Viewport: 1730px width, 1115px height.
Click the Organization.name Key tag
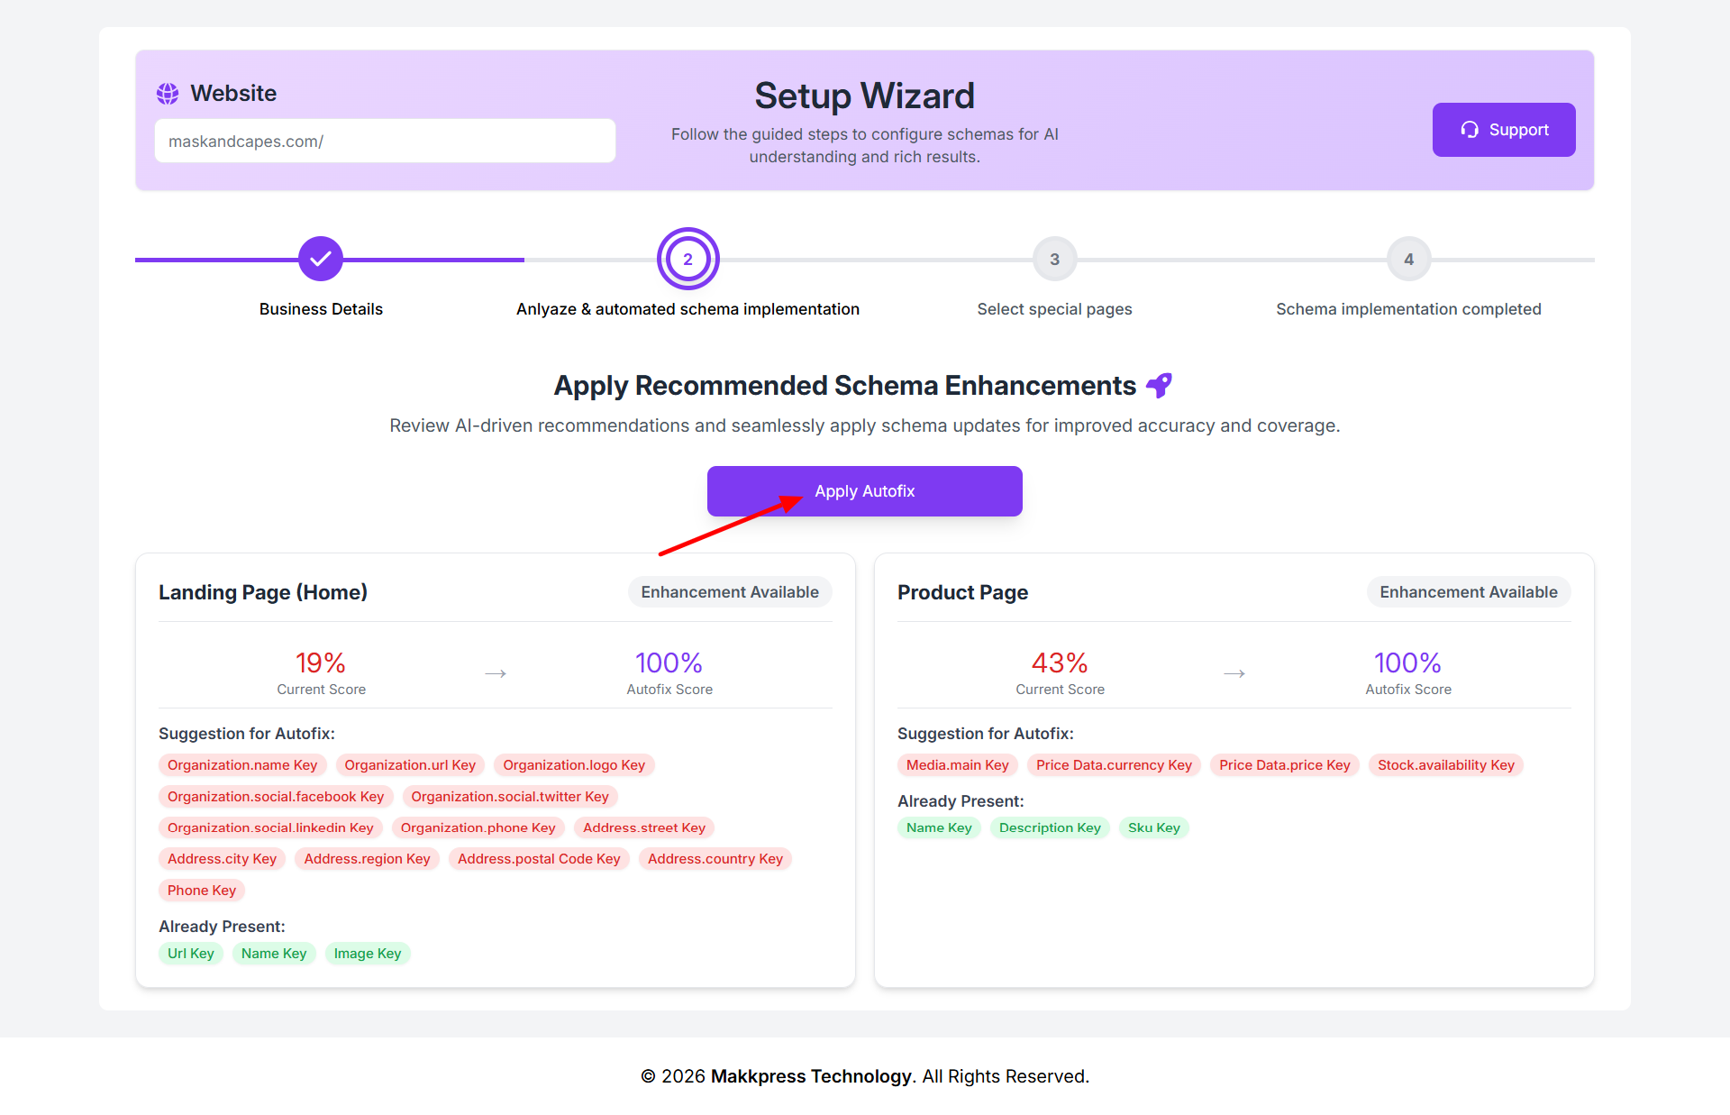(x=242, y=765)
